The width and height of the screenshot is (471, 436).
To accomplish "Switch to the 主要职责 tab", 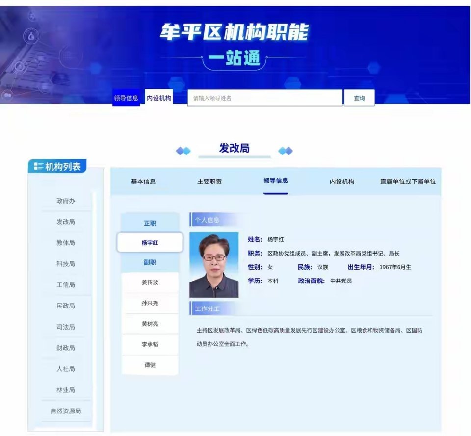I will point(208,181).
